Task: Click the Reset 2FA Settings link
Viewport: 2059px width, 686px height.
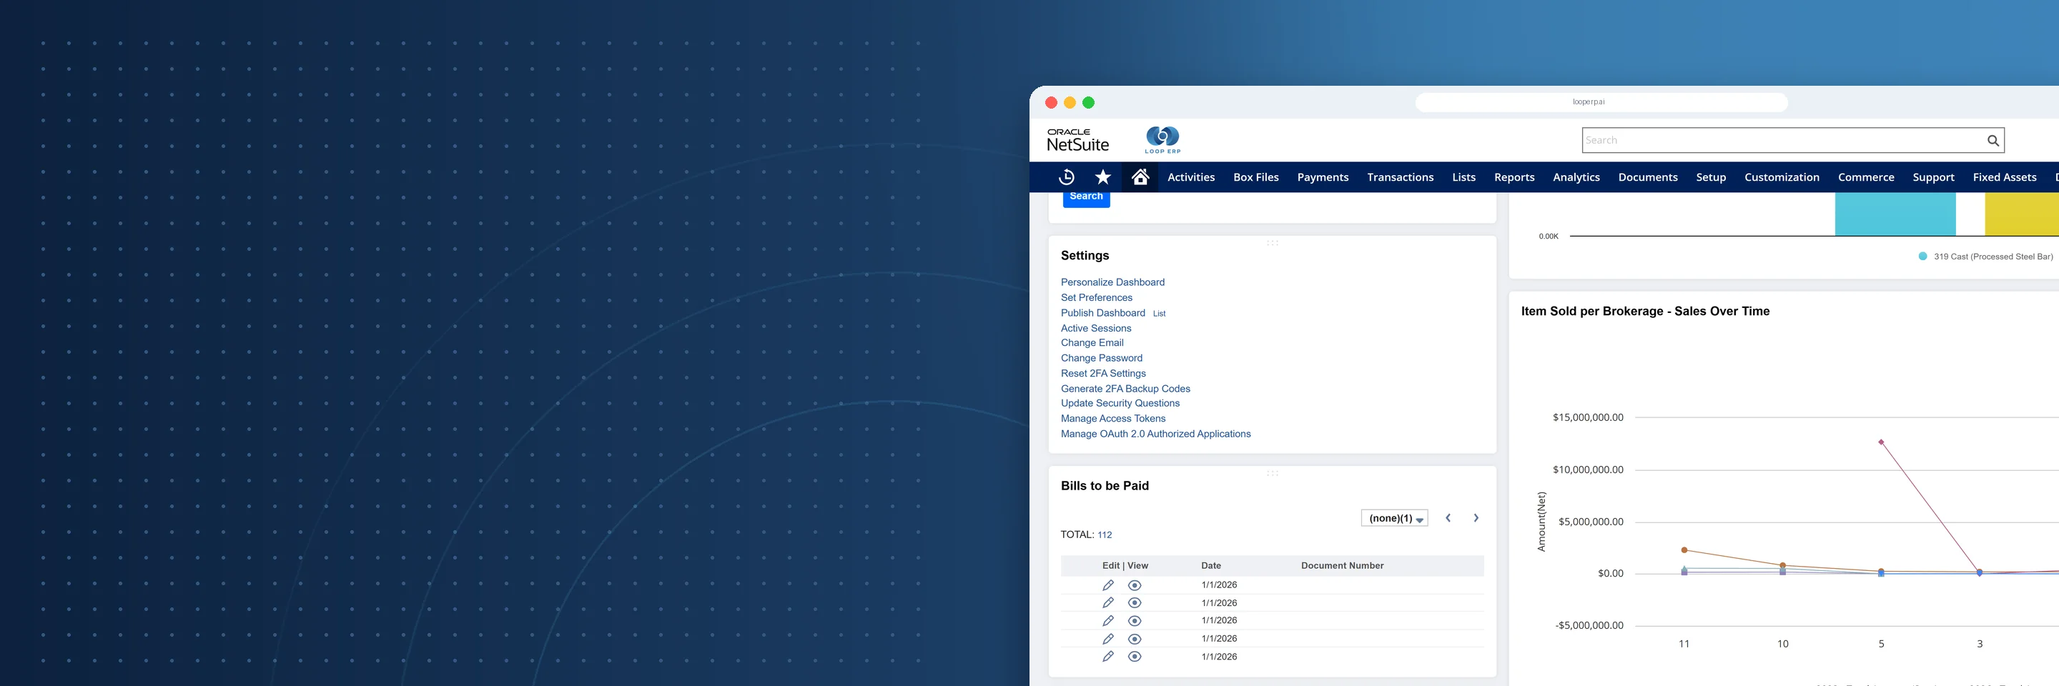Action: (x=1103, y=373)
